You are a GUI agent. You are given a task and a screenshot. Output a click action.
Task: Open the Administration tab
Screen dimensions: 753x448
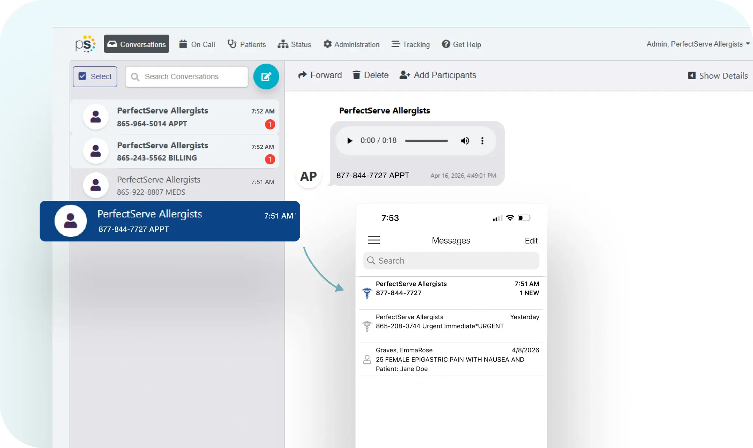coord(351,44)
